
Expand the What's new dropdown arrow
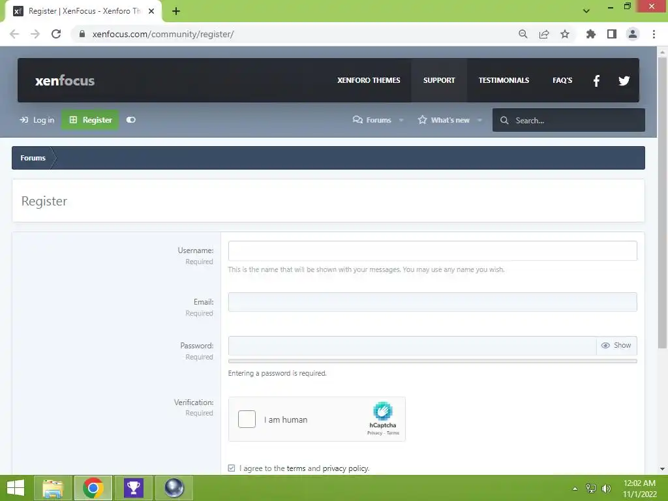click(479, 120)
